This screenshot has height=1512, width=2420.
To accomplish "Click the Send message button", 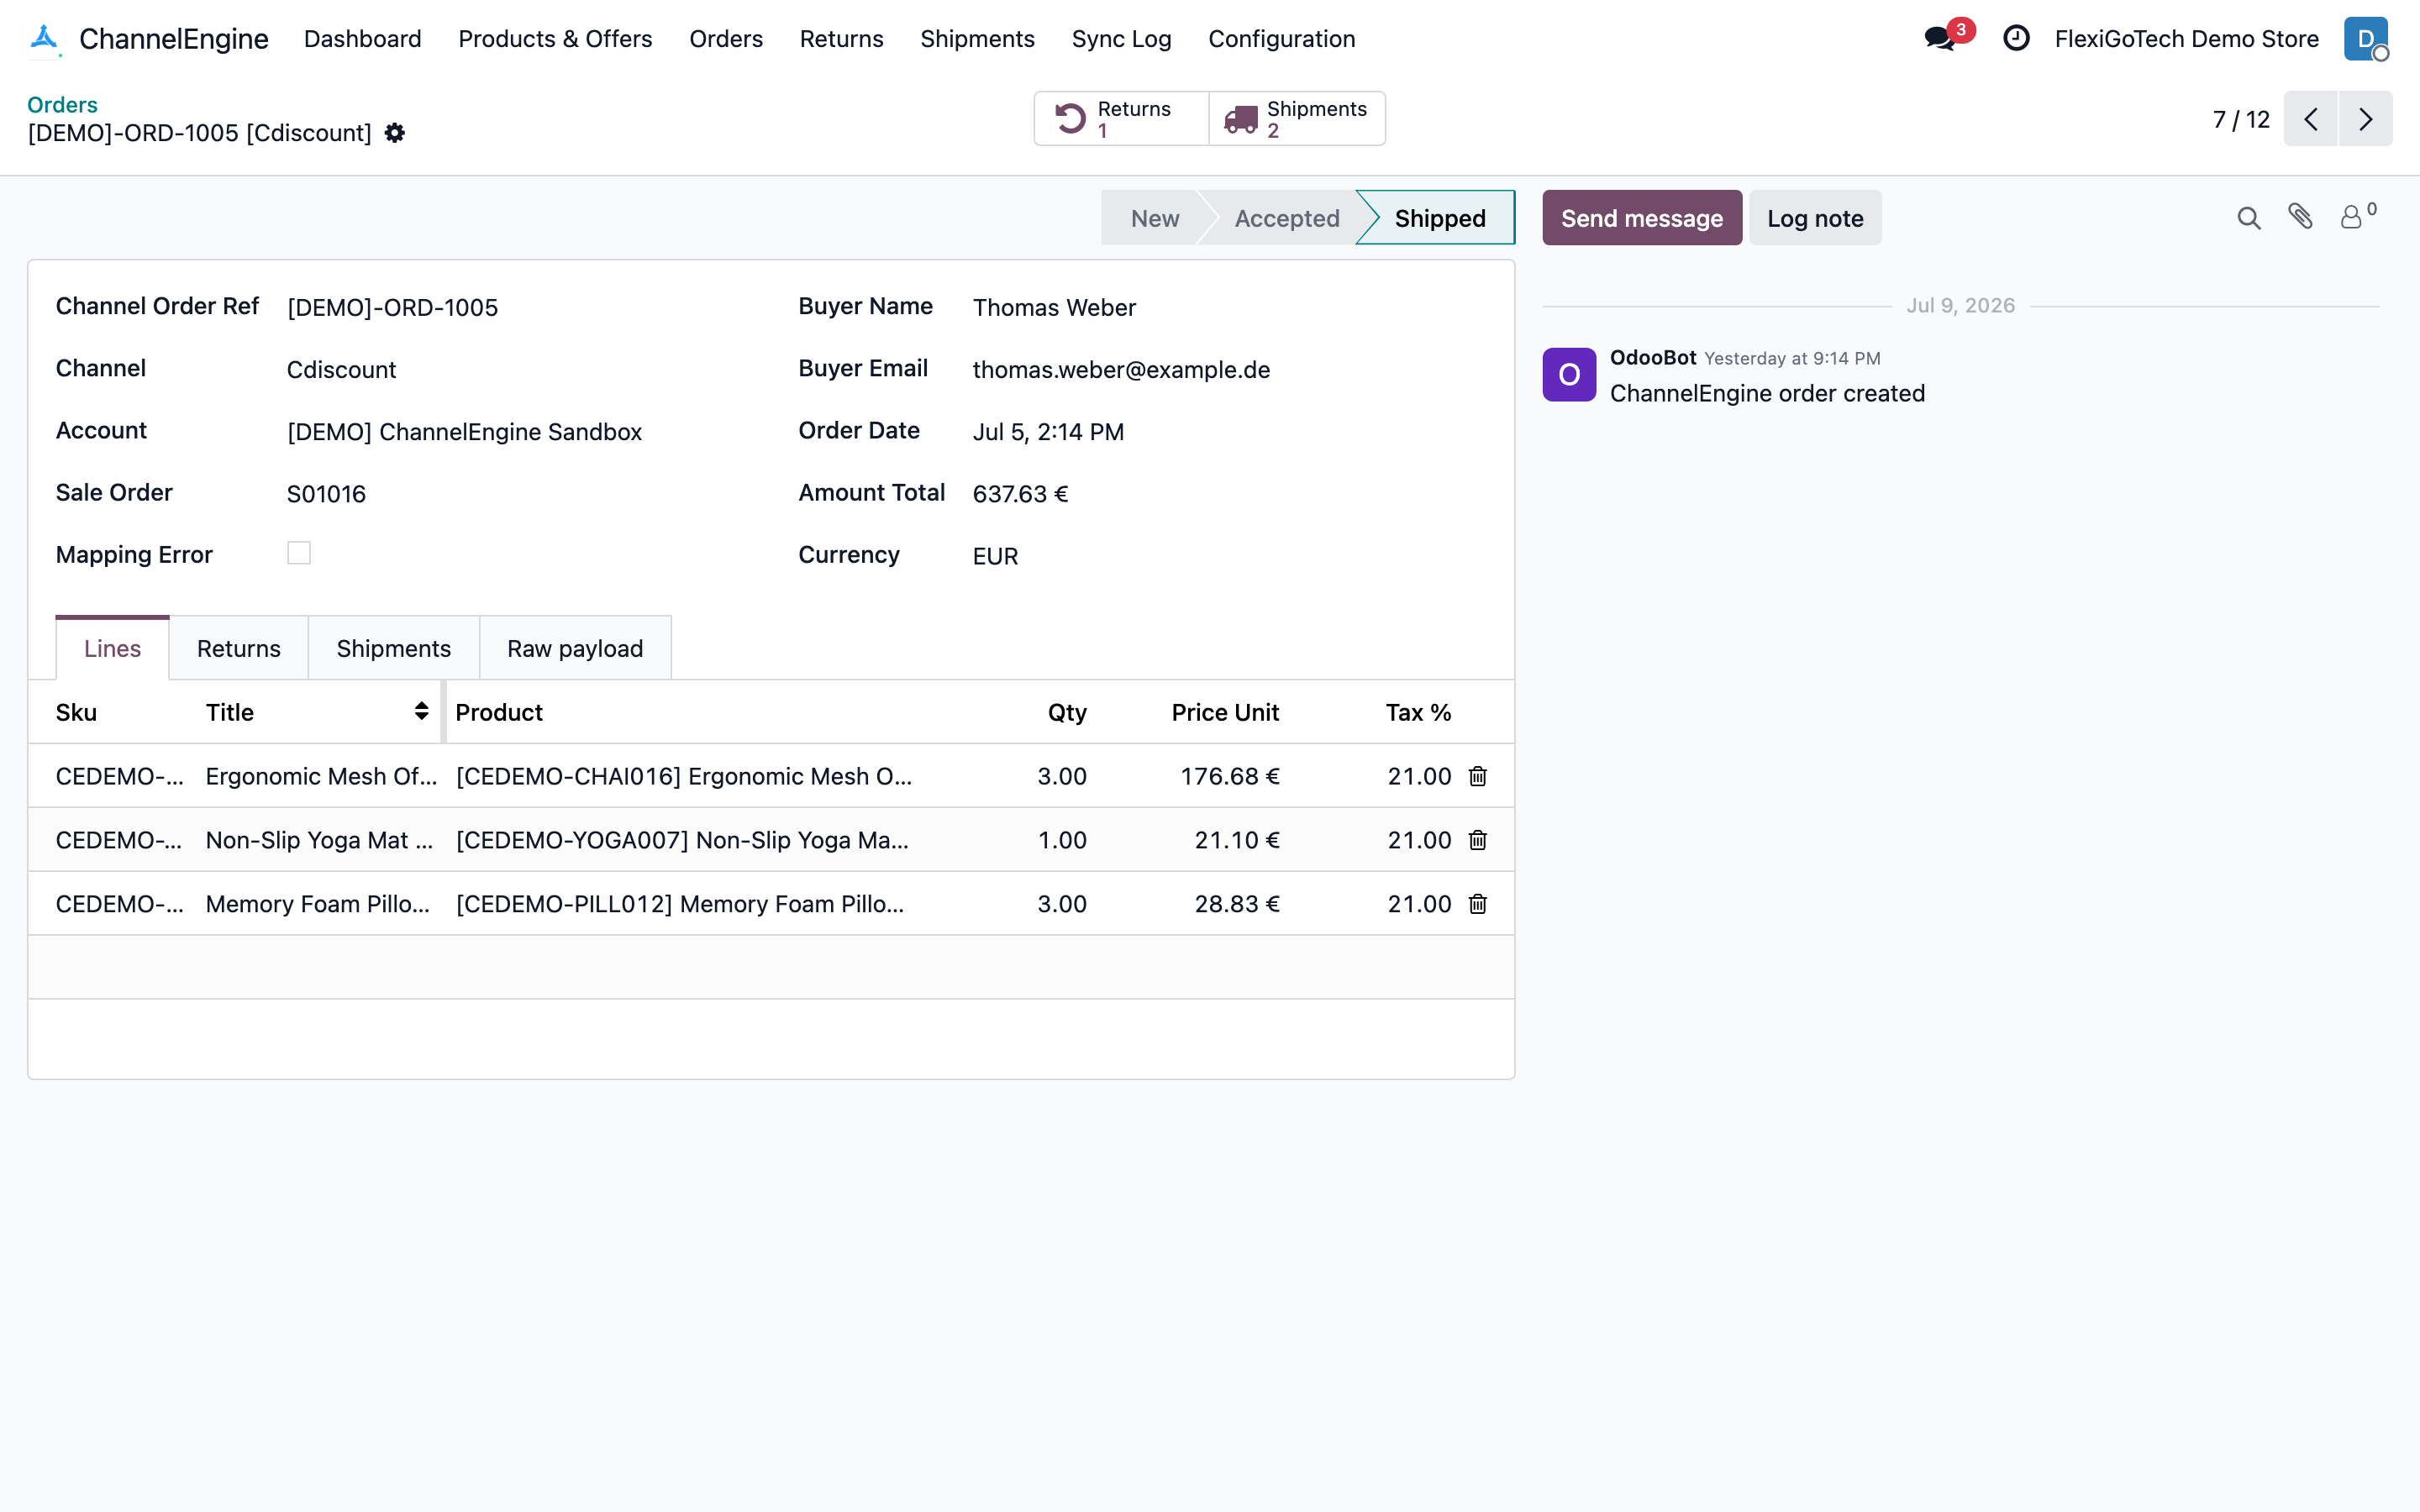I will click(x=1642, y=218).
